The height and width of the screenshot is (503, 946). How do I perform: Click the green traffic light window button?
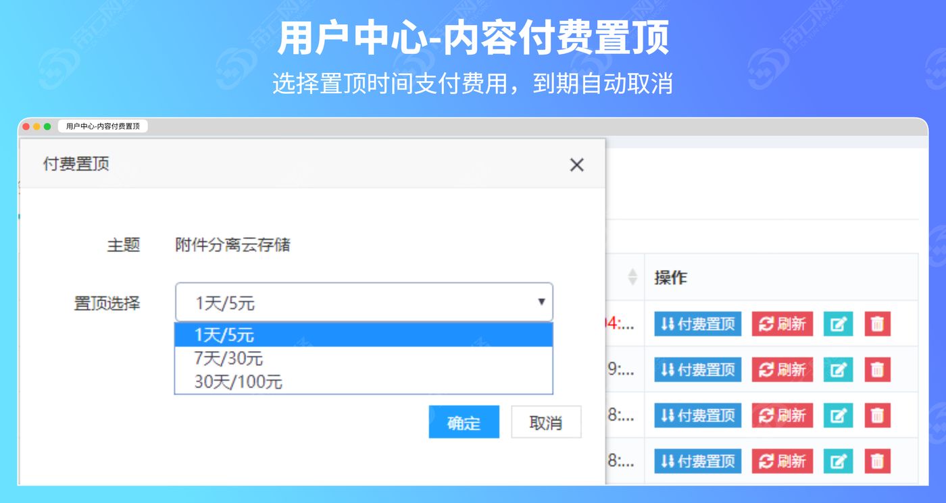tap(46, 126)
